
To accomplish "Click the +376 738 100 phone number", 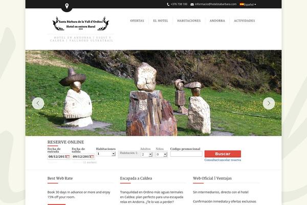I will pyautogui.click(x=179, y=4).
